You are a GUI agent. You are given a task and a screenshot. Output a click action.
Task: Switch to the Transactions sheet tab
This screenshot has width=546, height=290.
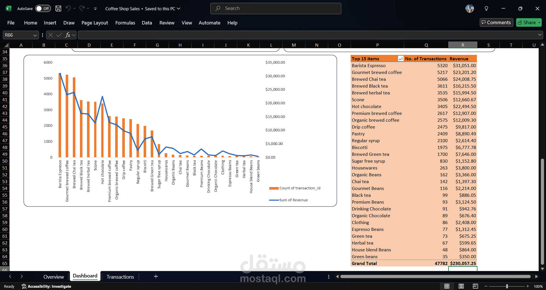coord(120,277)
